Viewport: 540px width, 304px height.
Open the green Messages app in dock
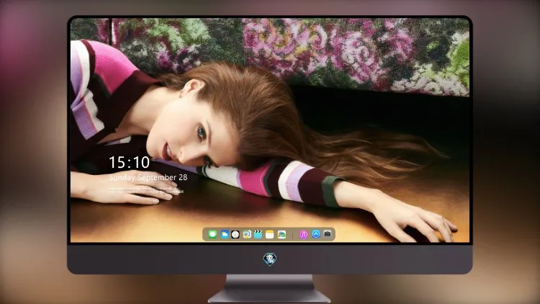[x=212, y=234]
